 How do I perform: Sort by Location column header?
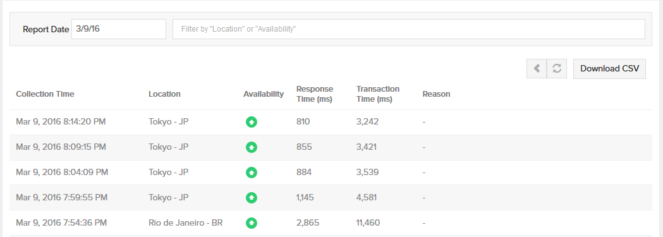pyautogui.click(x=164, y=94)
